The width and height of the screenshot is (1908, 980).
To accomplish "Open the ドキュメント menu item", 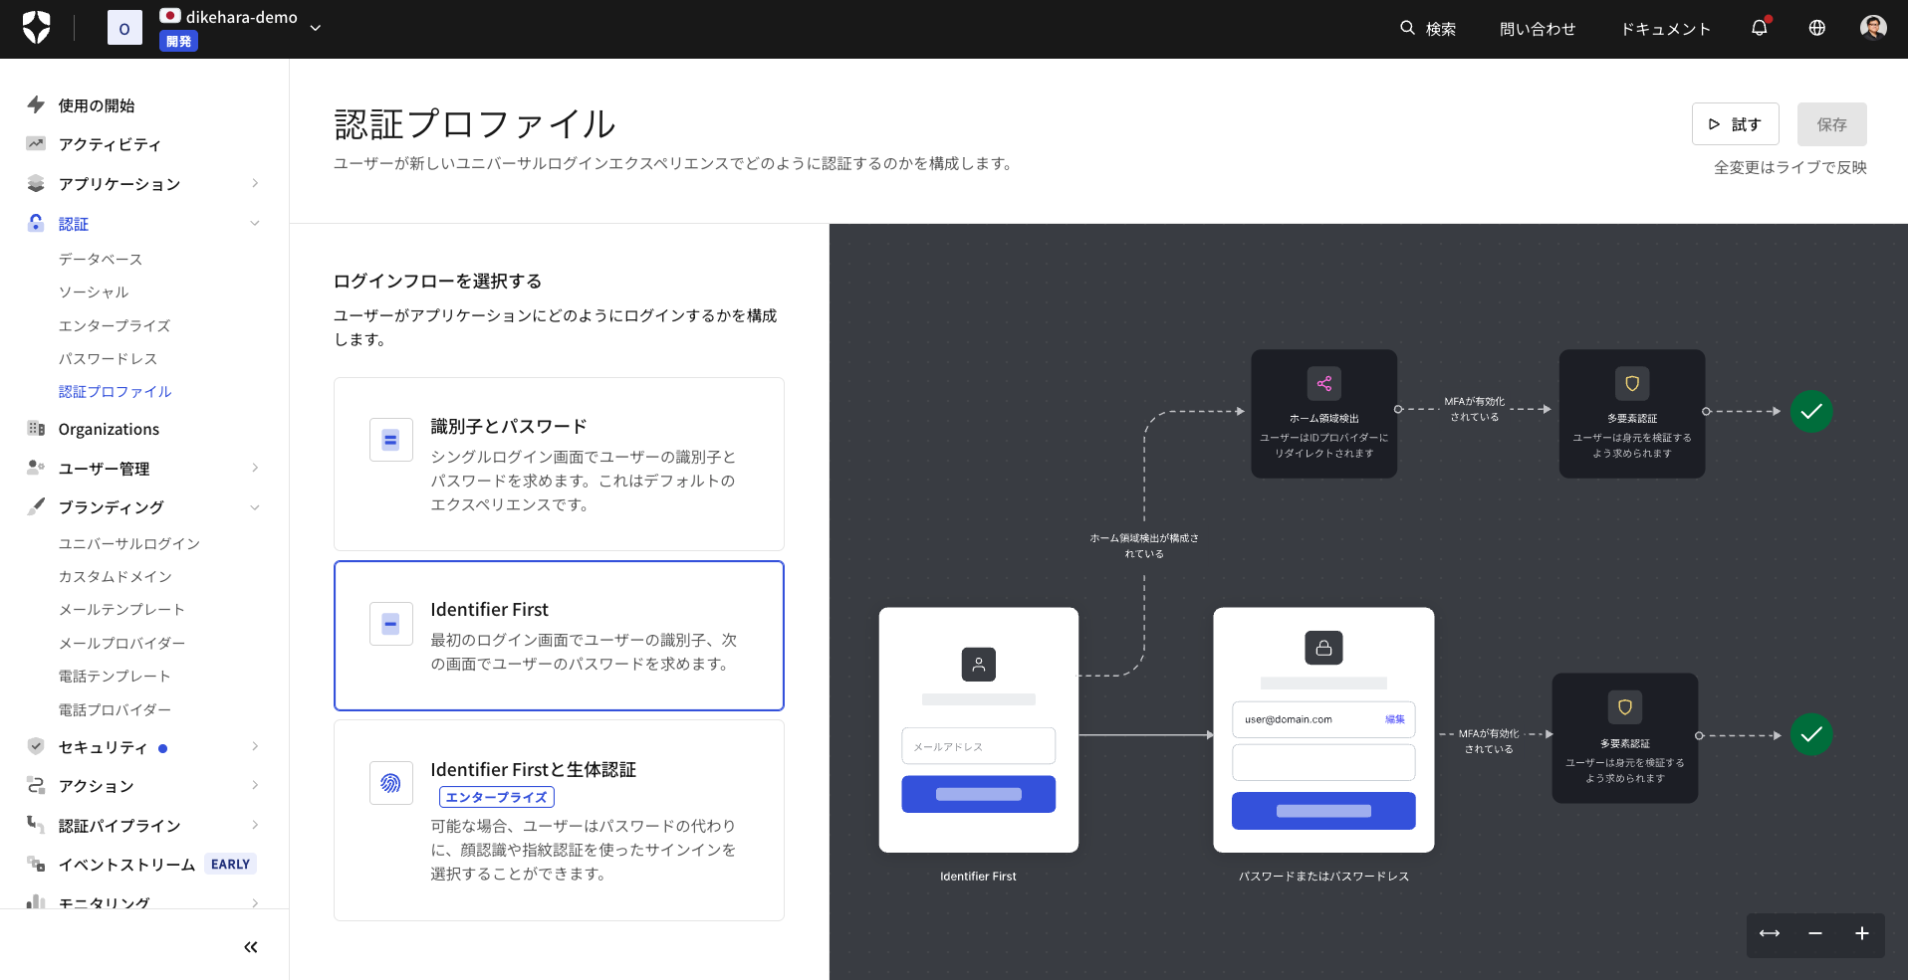I will click(1664, 28).
